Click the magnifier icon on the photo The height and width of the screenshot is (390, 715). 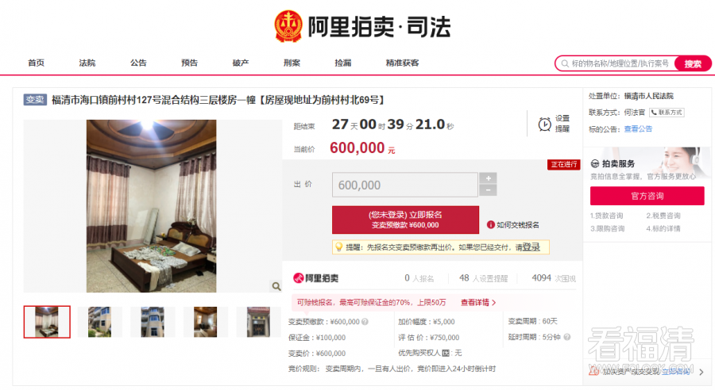click(276, 286)
